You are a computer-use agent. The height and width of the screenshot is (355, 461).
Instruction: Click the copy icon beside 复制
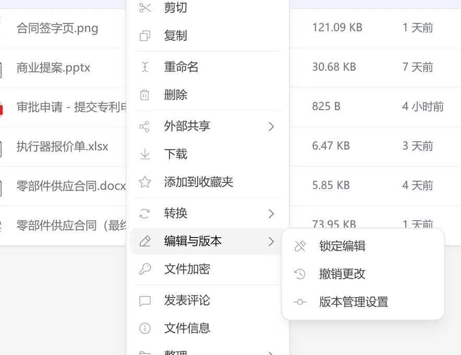145,36
